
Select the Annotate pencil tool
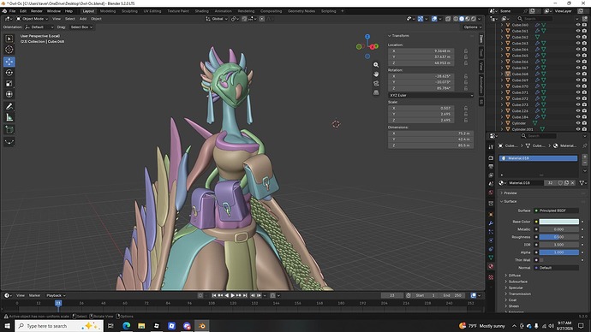9,106
